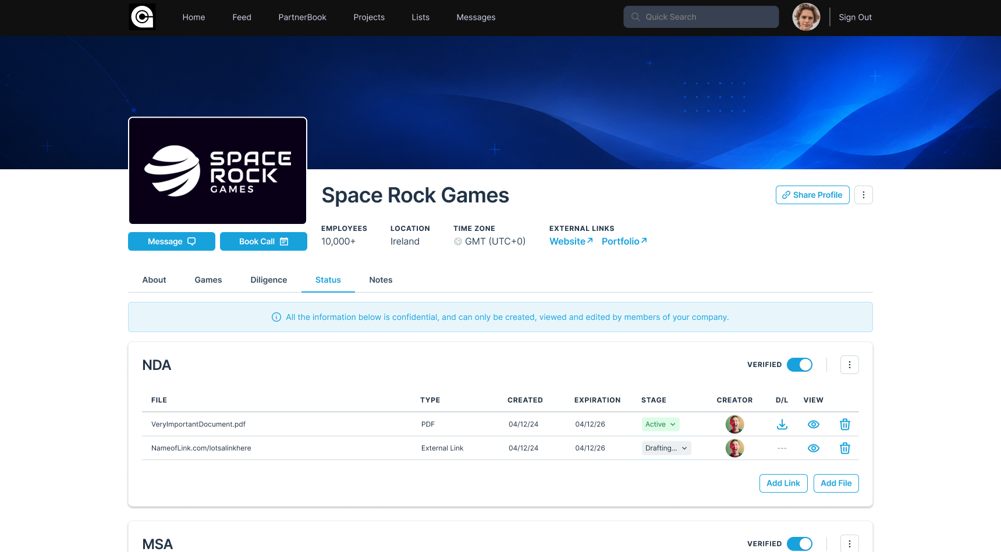The width and height of the screenshot is (1001, 552).
Task: Open profile options kebab menu beside Share Profile
Action: coord(864,195)
